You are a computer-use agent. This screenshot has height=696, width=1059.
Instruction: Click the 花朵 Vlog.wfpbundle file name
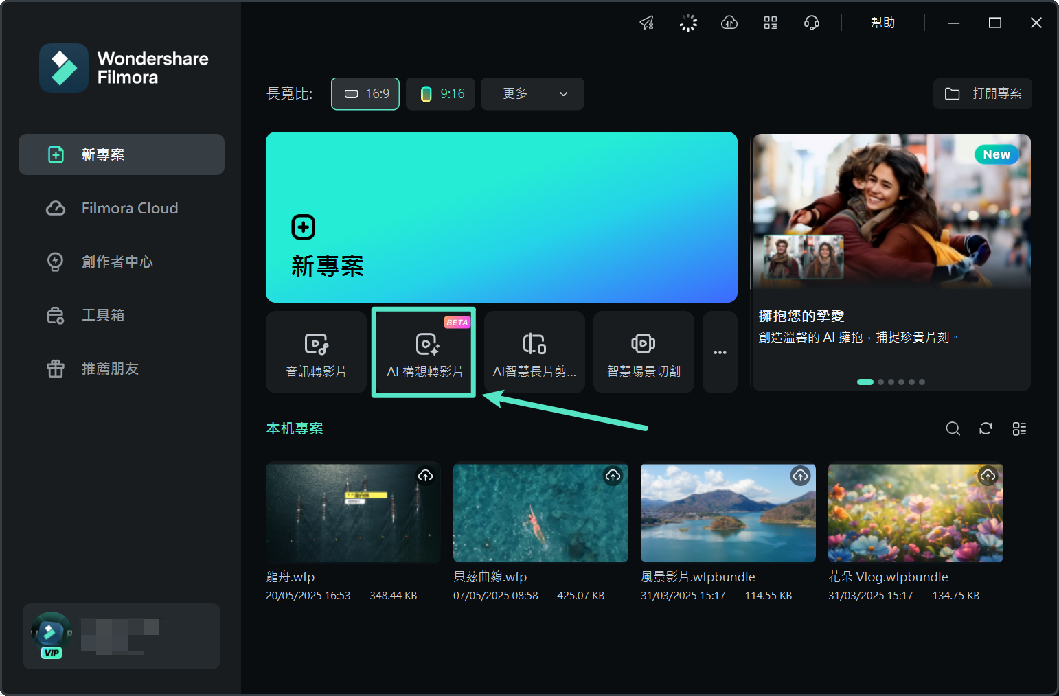[888, 577]
